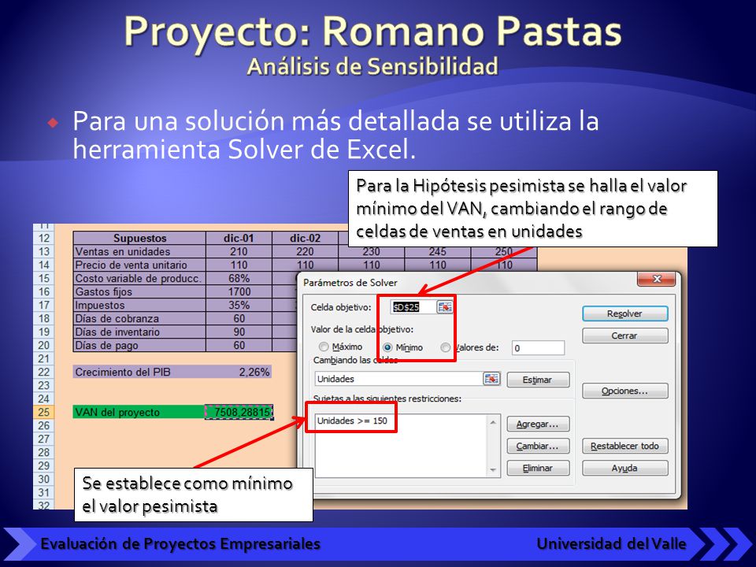The image size is (756, 567).
Task: Click the Supuestos header cell
Action: [139, 238]
